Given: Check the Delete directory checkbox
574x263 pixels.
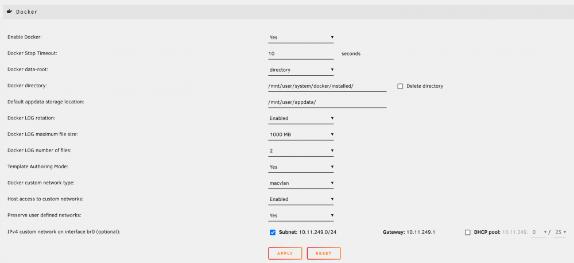Looking at the screenshot, I should (x=400, y=86).
